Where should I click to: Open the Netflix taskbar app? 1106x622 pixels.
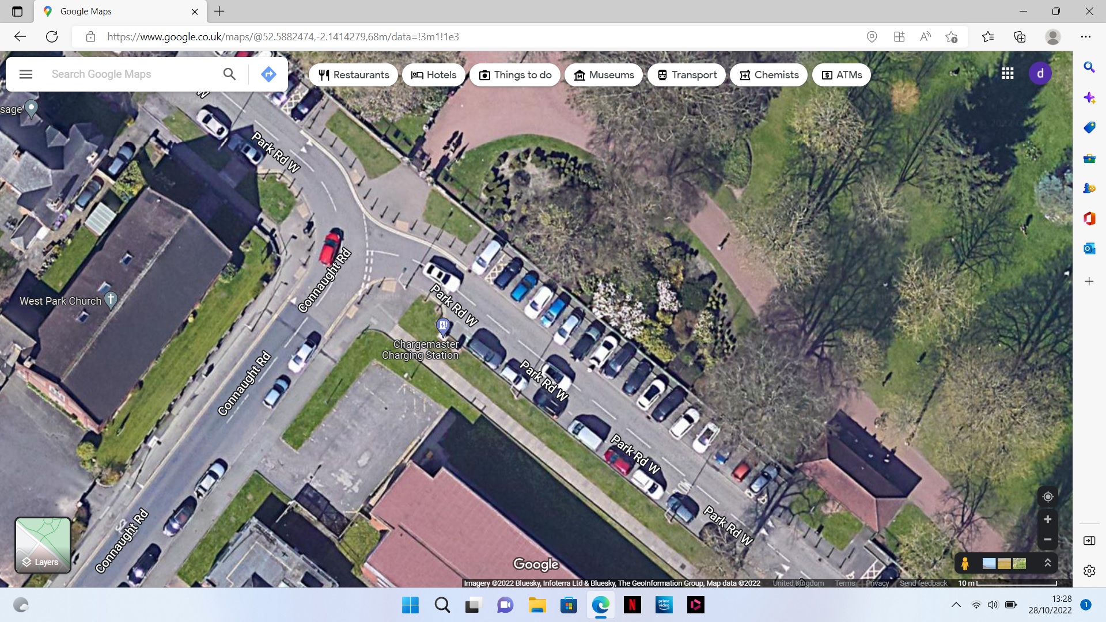[632, 605]
